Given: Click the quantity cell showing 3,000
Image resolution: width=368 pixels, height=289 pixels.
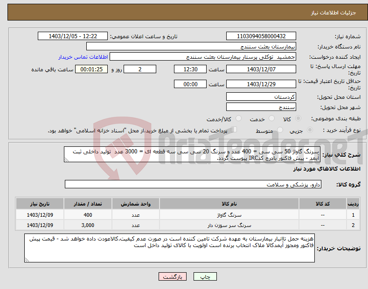Looking at the screenshot, I should 88,225.
